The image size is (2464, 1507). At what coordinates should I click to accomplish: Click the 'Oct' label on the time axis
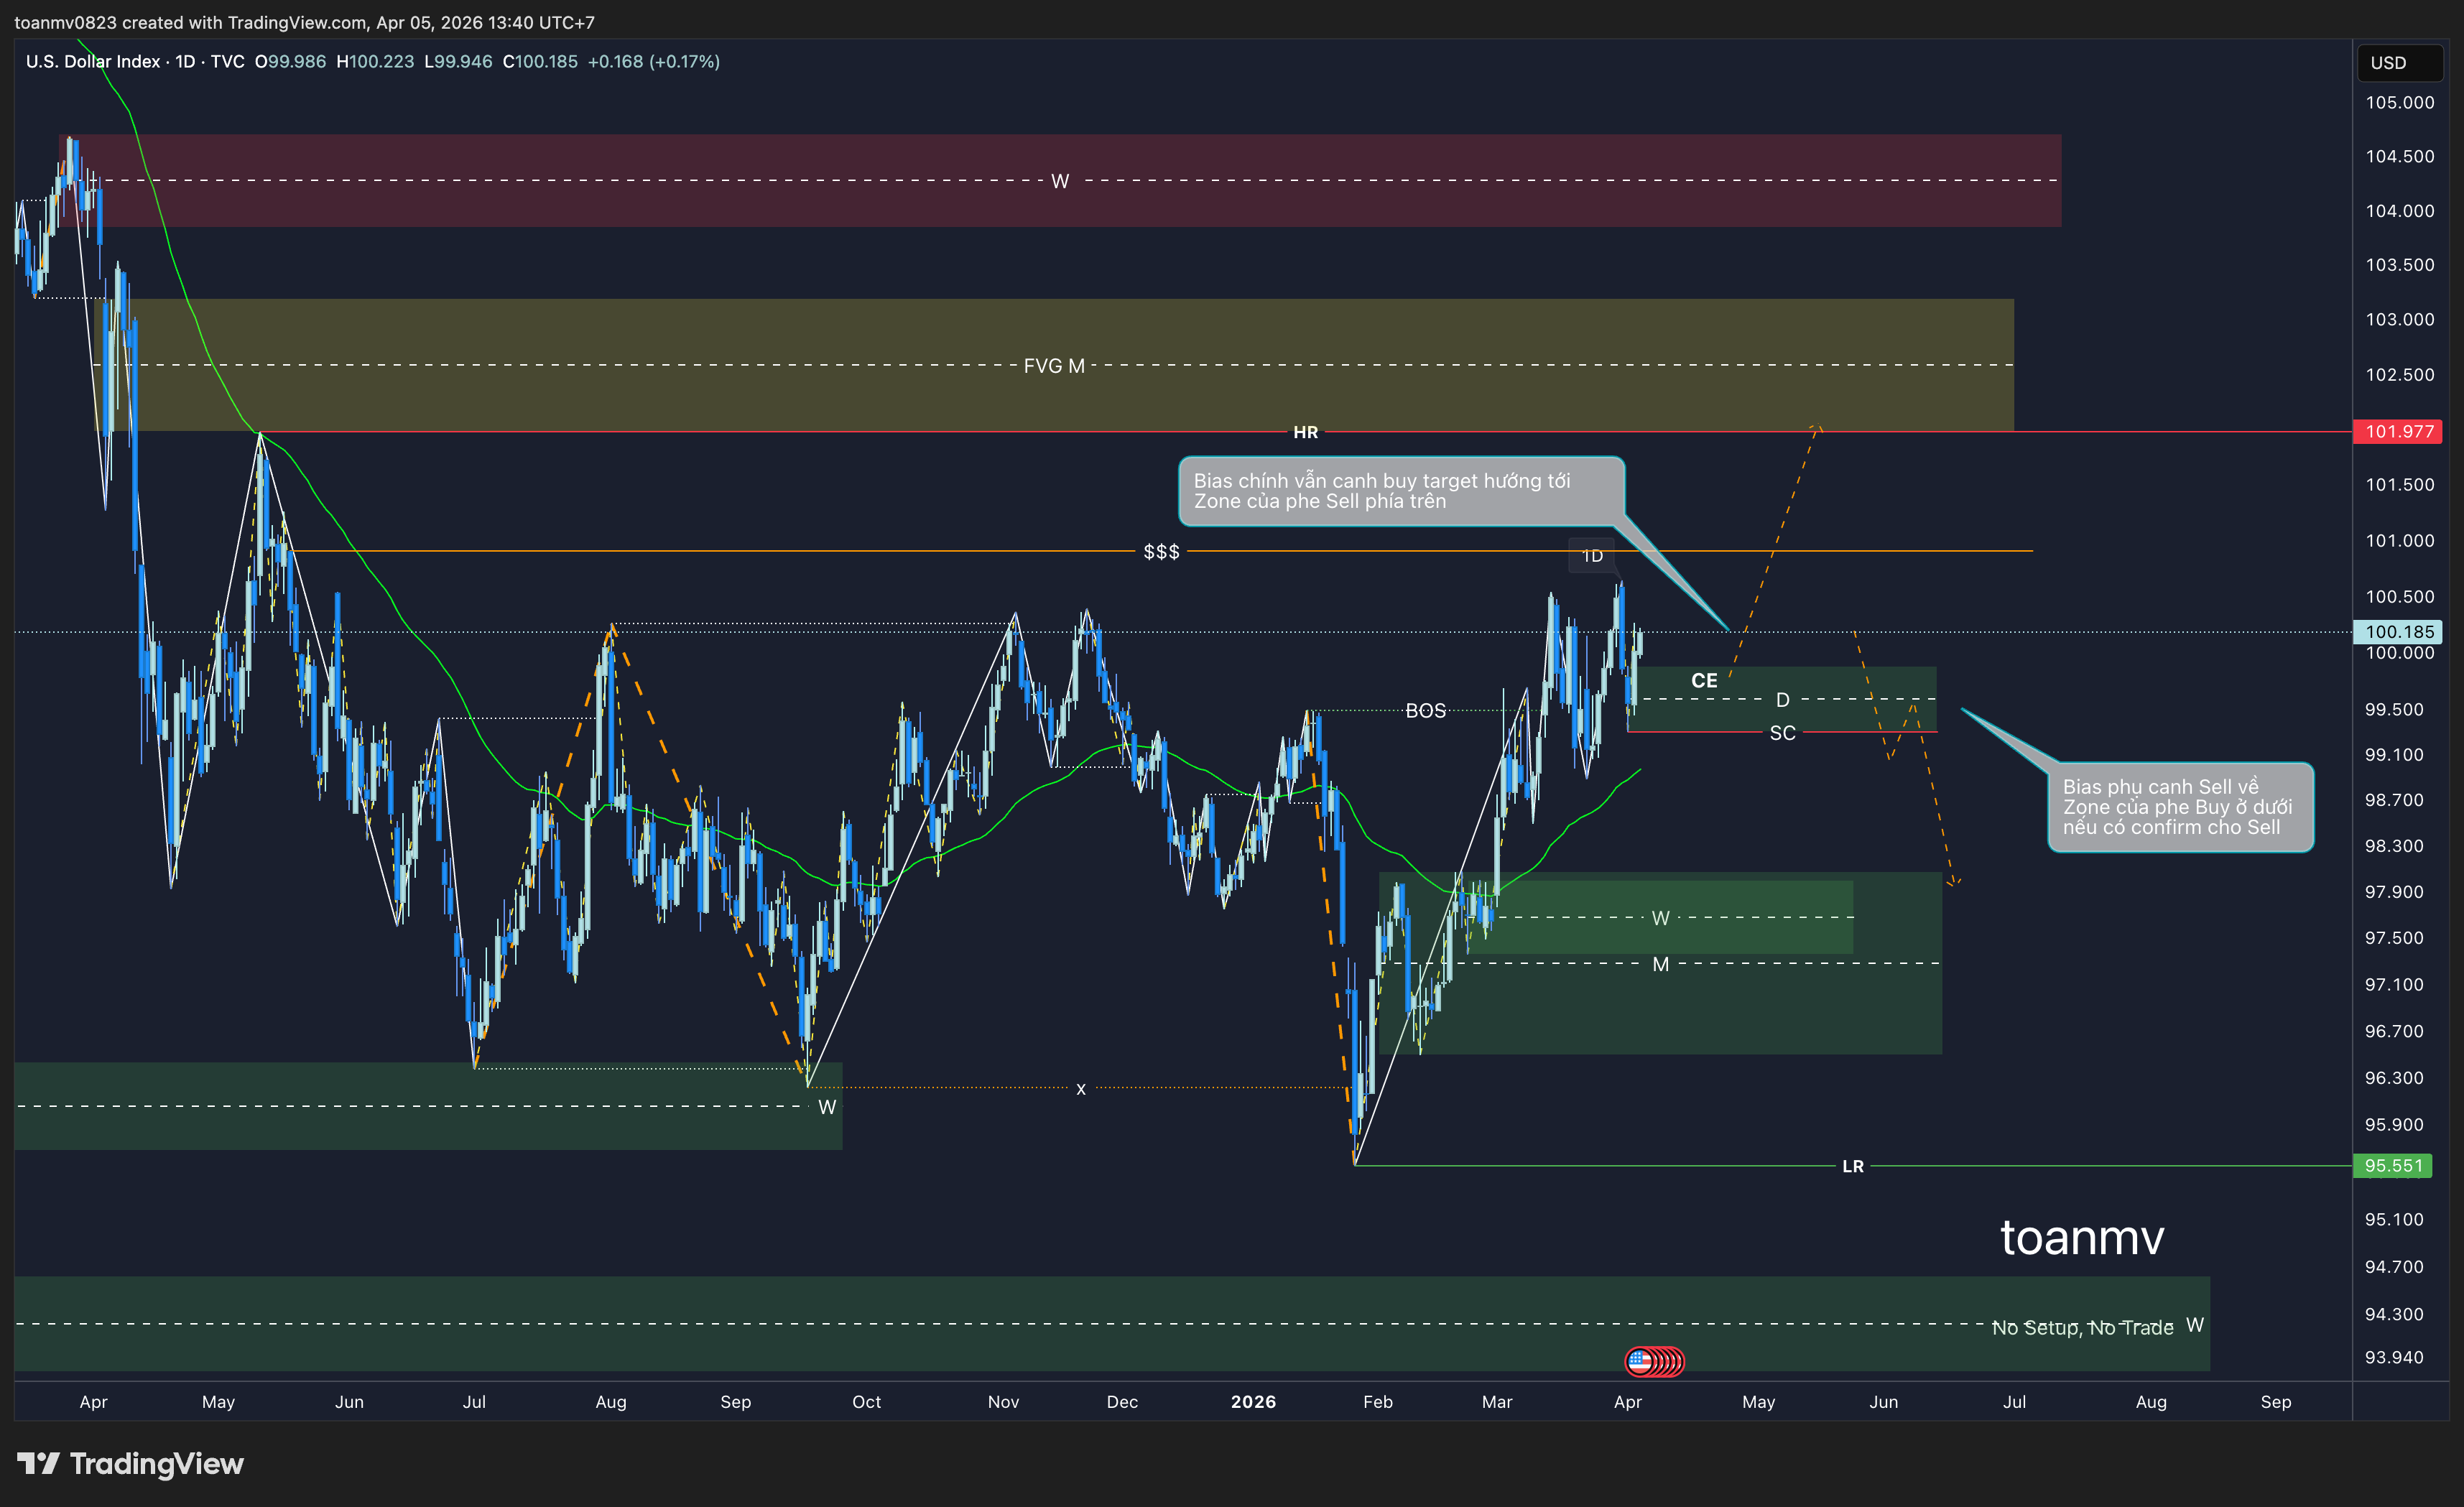click(866, 1401)
